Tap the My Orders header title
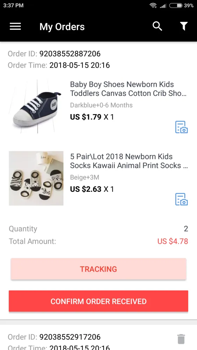 click(62, 27)
